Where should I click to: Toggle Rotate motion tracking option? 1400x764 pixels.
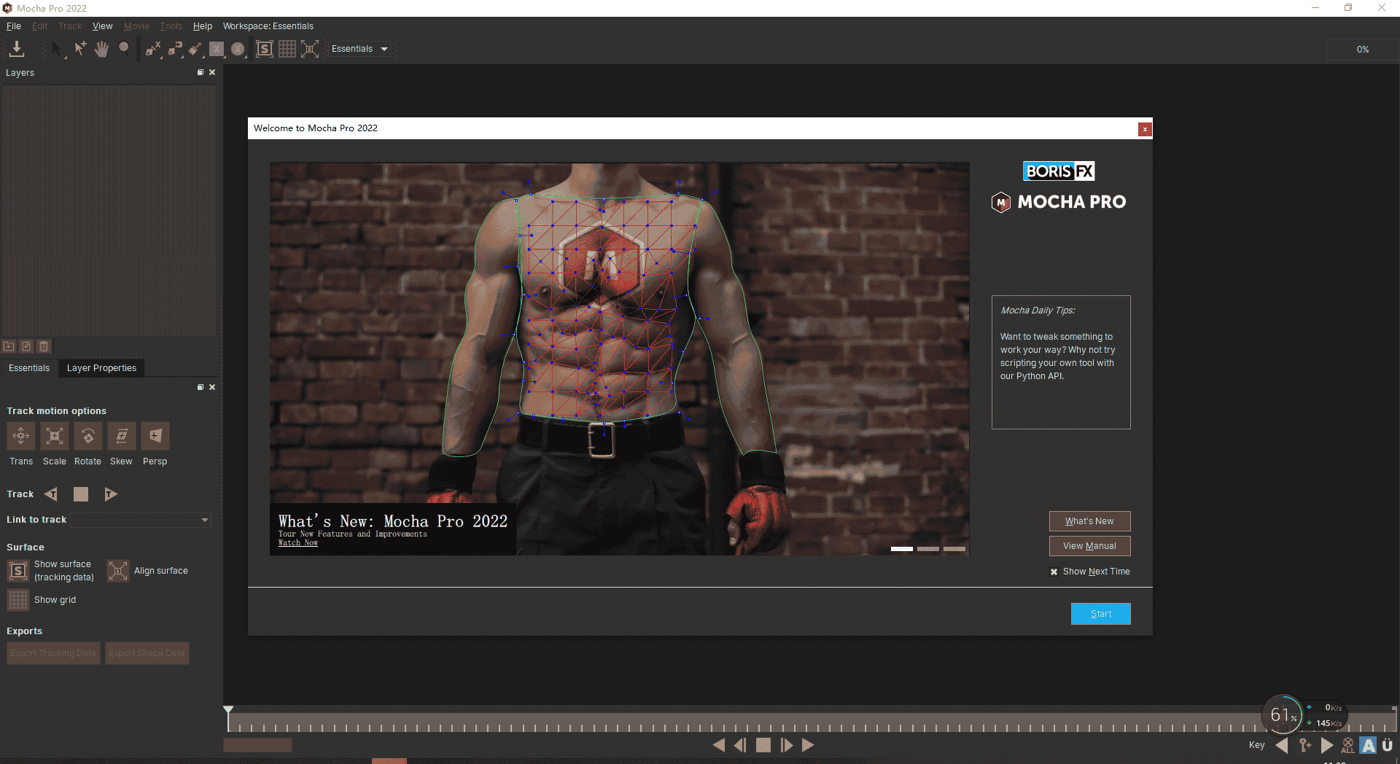tap(88, 436)
